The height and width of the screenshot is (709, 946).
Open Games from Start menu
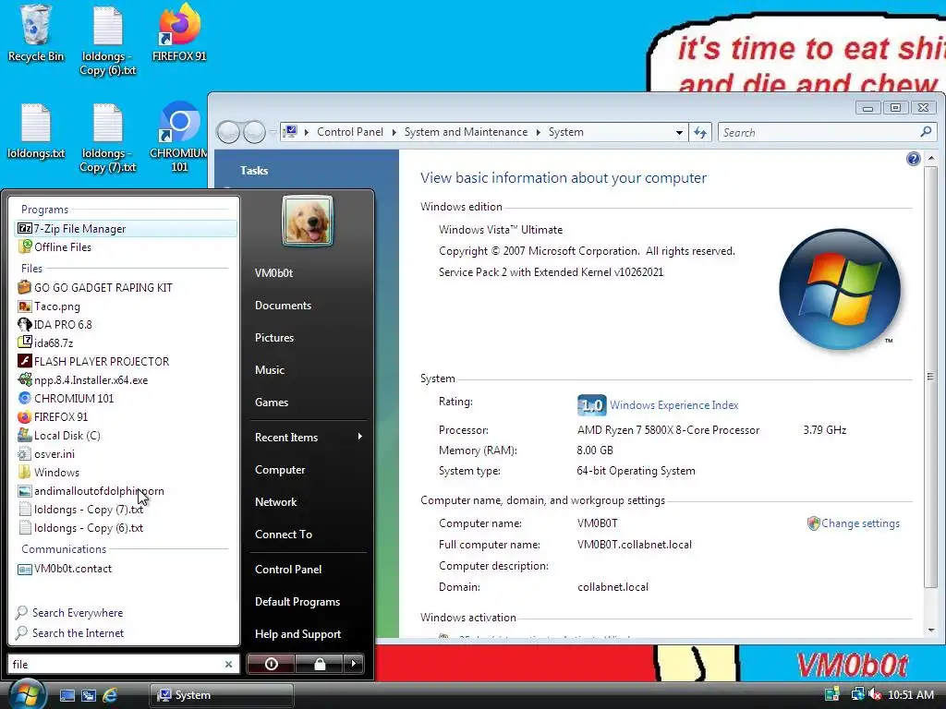(272, 403)
